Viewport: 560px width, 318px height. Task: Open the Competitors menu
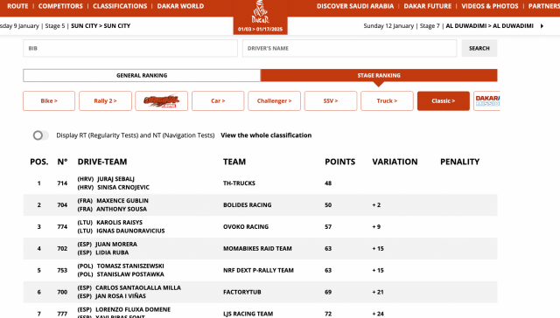tap(60, 6)
